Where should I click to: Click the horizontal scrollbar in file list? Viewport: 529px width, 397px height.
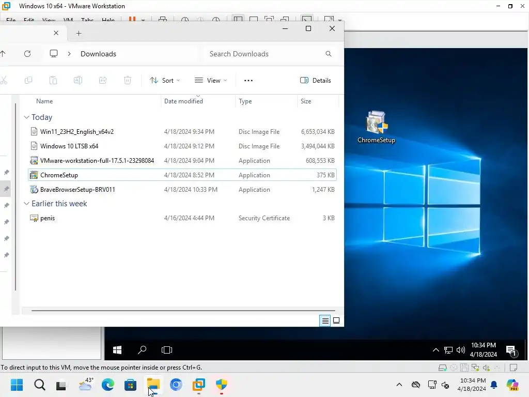pyautogui.click(x=183, y=310)
